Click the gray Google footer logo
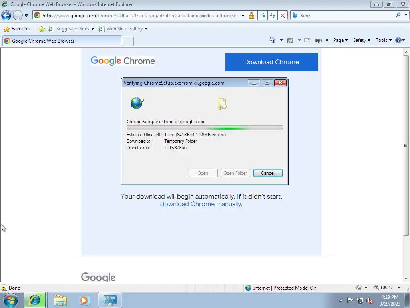 [98, 277]
